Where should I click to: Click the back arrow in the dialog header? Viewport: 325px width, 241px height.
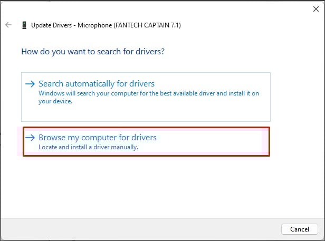tap(8, 25)
